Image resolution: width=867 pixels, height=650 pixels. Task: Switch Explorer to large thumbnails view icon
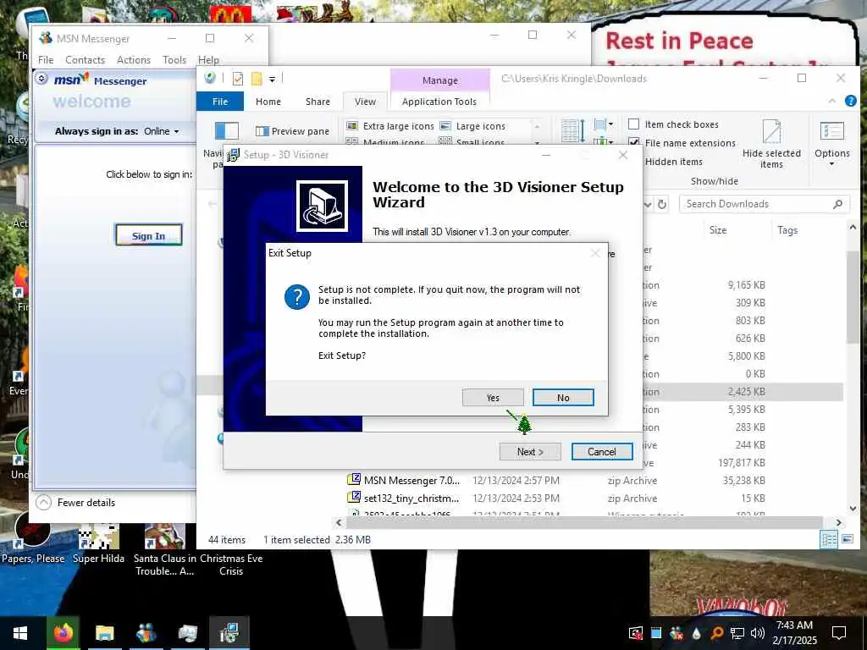pos(847,539)
